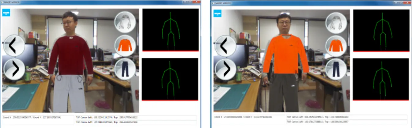Viewport: 412px width, 128px height.
Task: Click the previous arrow in the red-sweater window
Action: point(14,46)
